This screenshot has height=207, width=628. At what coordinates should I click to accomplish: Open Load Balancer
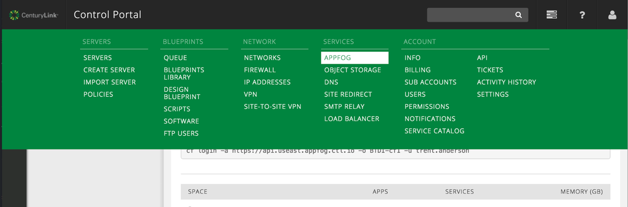point(352,119)
